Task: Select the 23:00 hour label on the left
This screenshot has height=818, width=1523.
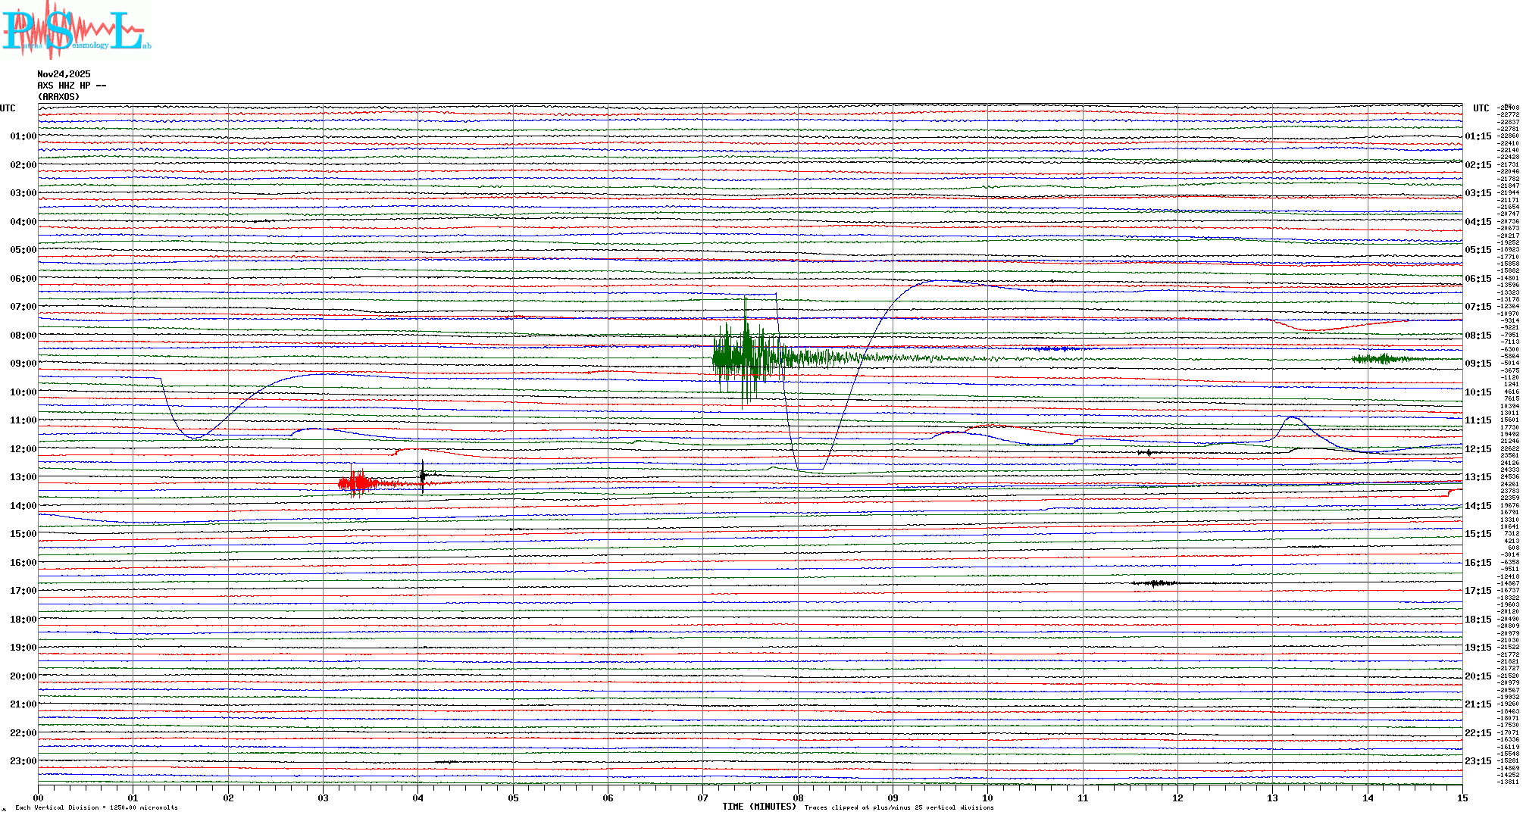Action: 23,761
